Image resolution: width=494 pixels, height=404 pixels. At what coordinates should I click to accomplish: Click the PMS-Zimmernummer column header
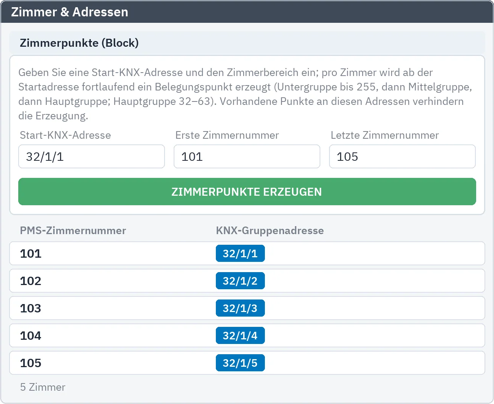73,231
